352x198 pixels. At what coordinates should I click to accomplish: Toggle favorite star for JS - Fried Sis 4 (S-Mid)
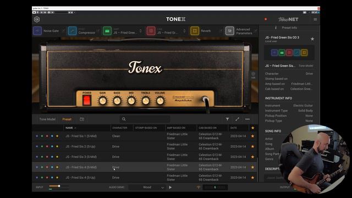(253, 167)
